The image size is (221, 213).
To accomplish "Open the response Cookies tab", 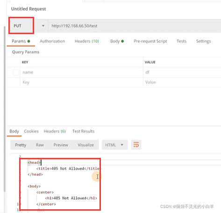I will pyautogui.click(x=31, y=131).
